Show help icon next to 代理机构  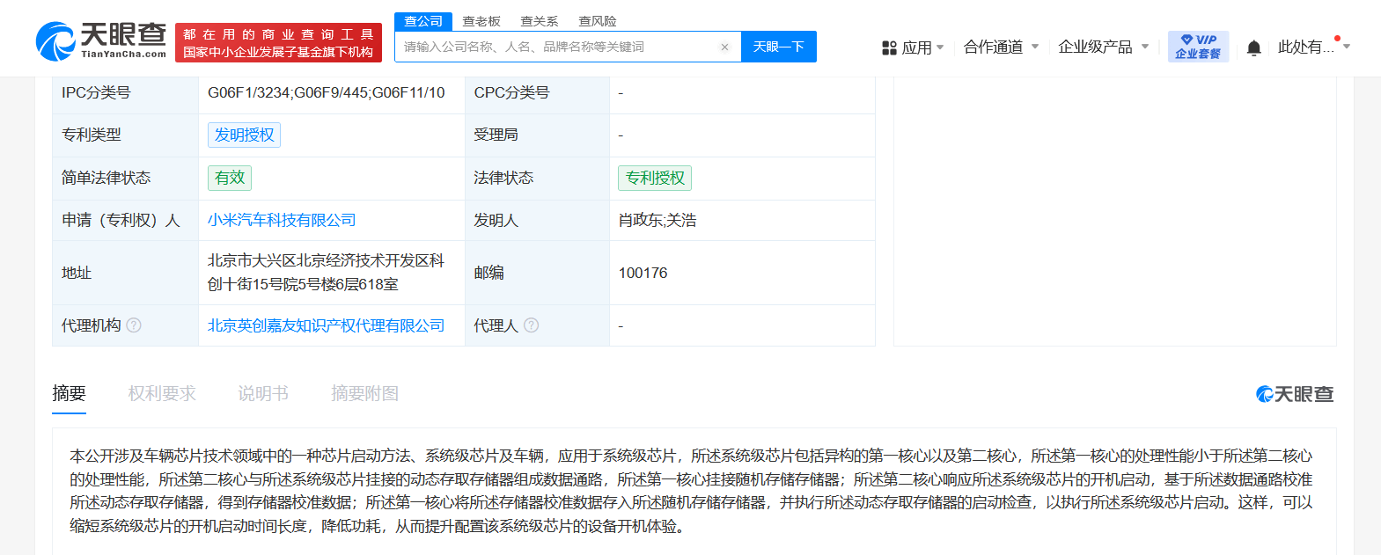[x=134, y=325]
